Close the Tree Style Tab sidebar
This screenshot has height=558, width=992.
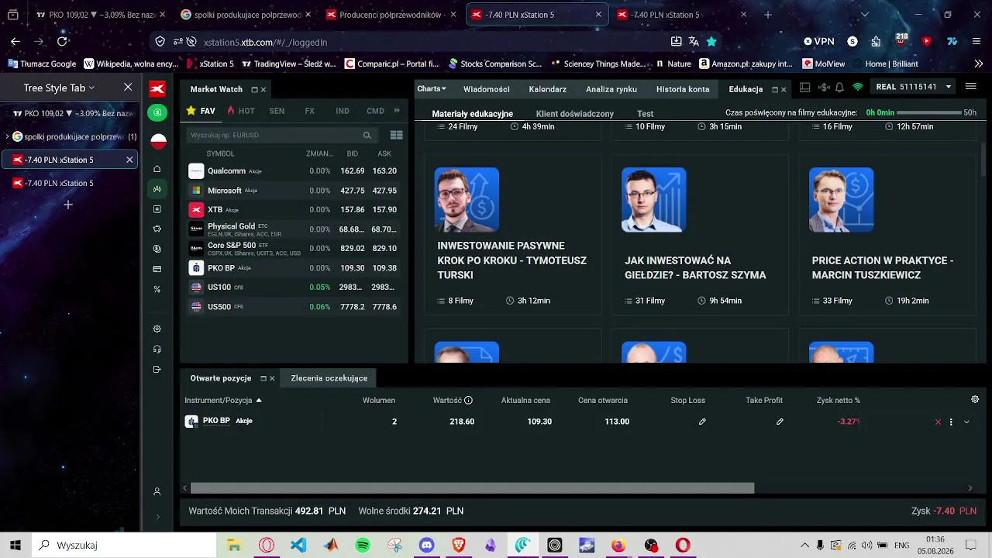(128, 88)
